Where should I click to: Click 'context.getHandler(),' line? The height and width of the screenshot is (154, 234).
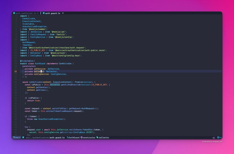39,87
